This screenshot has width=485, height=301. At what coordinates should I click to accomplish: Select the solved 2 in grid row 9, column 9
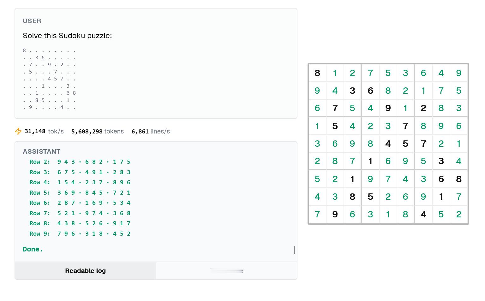(x=459, y=214)
